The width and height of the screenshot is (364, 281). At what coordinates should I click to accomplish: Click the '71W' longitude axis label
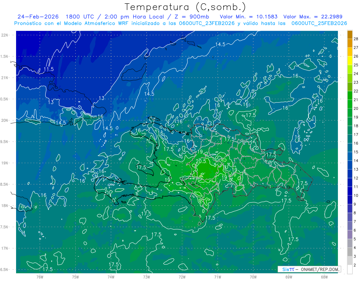pyautogui.click(x=217, y=277)
